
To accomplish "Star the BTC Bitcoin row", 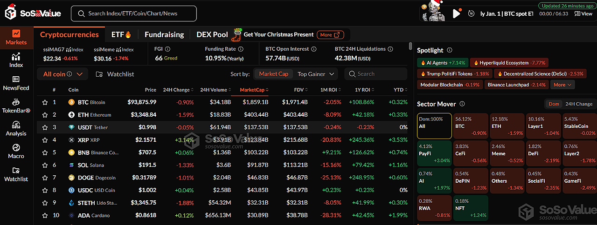I will point(45,102).
